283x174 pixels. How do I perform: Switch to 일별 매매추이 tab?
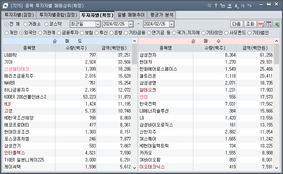pyautogui.click(x=131, y=15)
